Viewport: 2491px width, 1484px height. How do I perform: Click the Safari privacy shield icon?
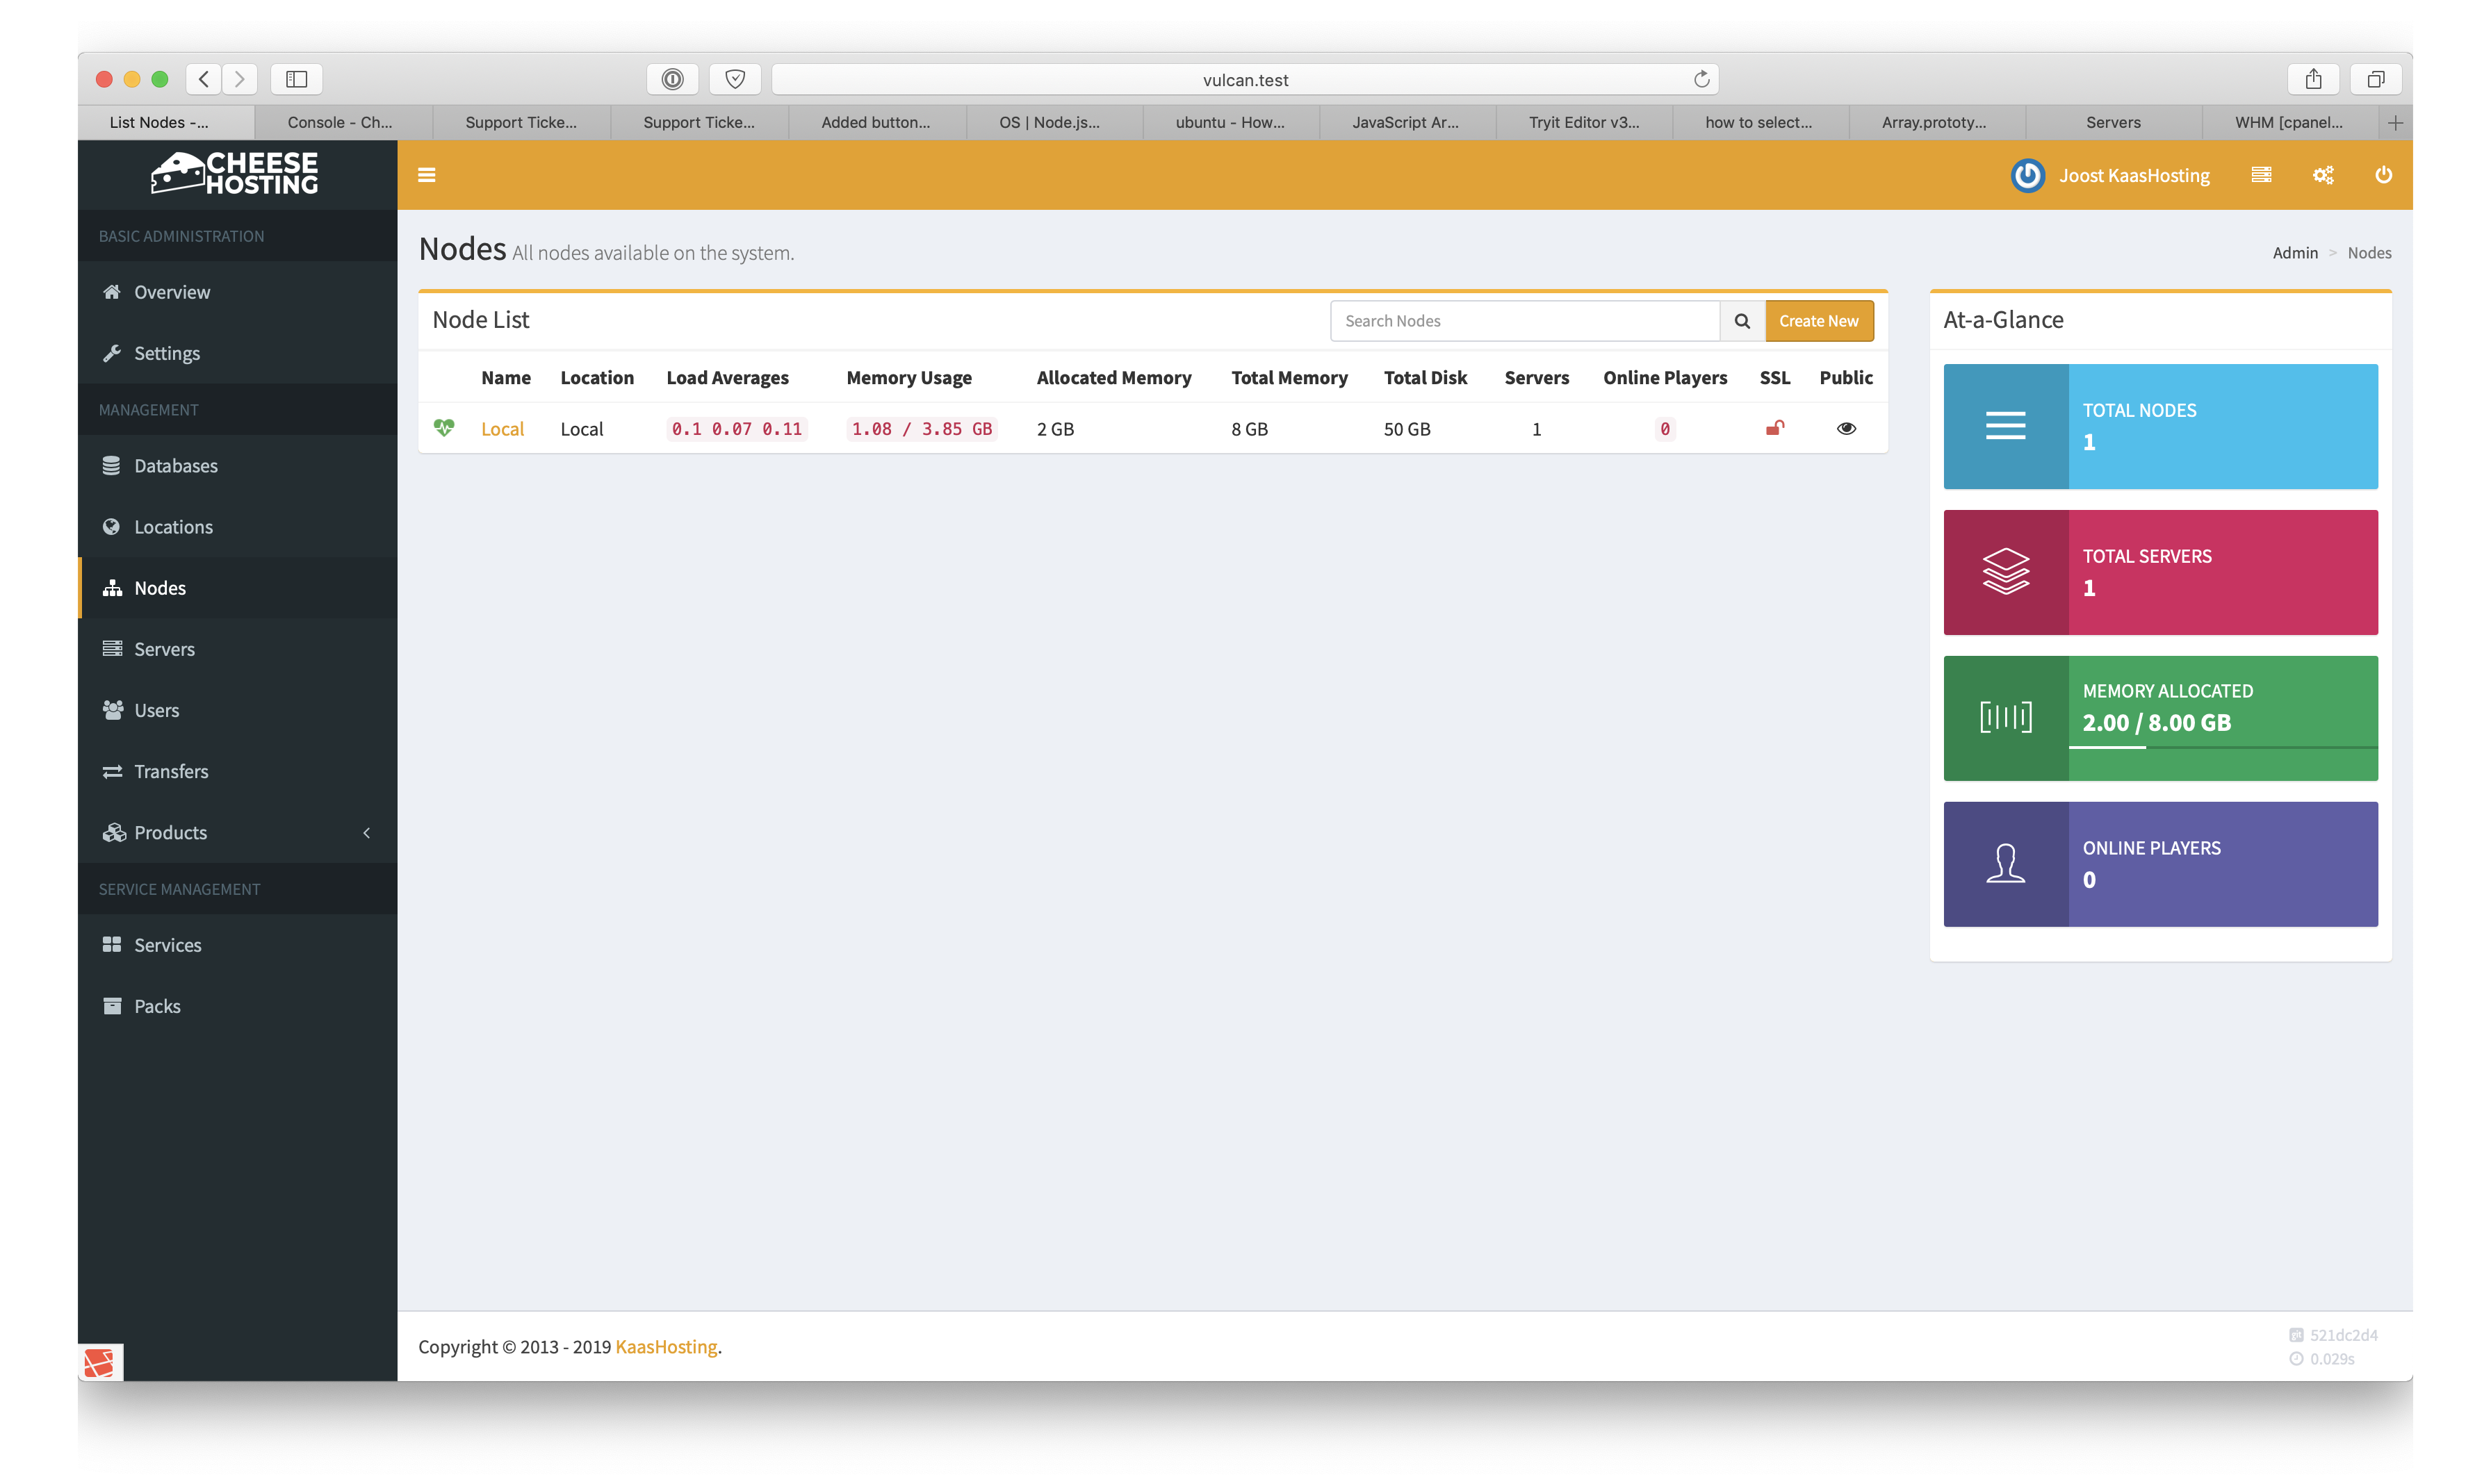(x=735, y=79)
